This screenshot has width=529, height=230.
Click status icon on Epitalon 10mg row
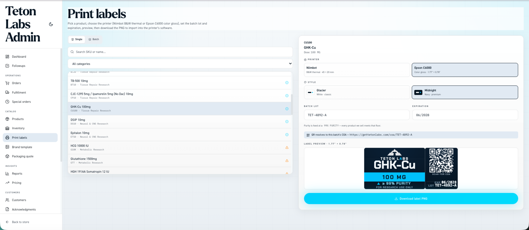(x=287, y=134)
